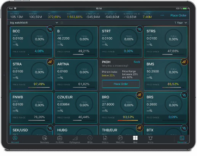Open the Account tab

pos(15,139)
